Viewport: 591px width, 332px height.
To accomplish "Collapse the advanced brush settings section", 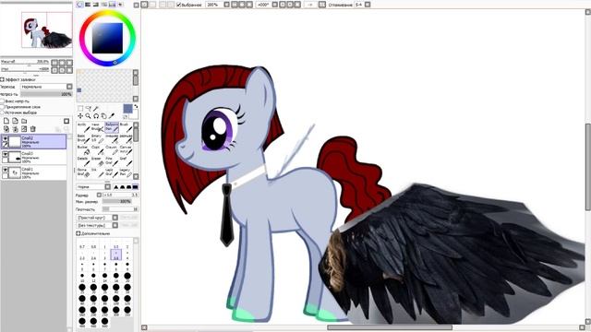I will click(78, 233).
